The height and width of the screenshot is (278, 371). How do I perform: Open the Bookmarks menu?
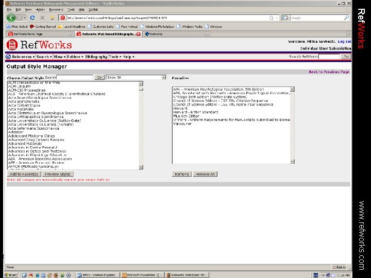[56, 10]
